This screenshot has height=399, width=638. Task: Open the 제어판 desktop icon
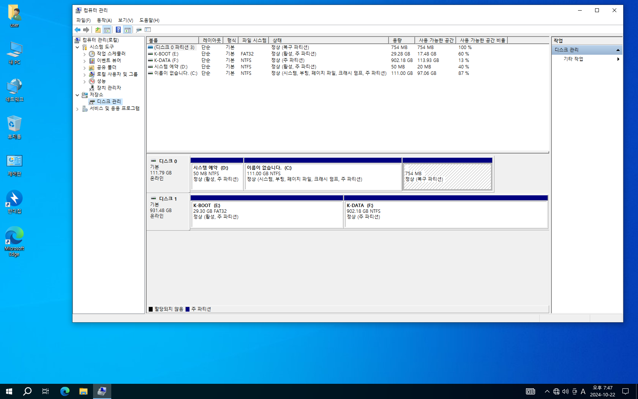[x=14, y=165]
